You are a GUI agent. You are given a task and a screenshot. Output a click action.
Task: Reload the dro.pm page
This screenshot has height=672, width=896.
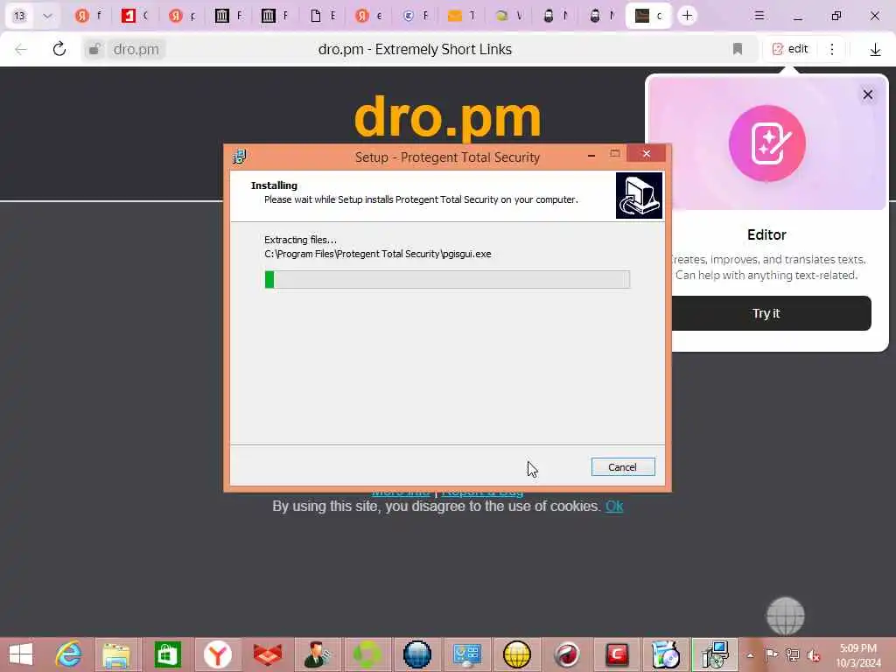tap(59, 49)
